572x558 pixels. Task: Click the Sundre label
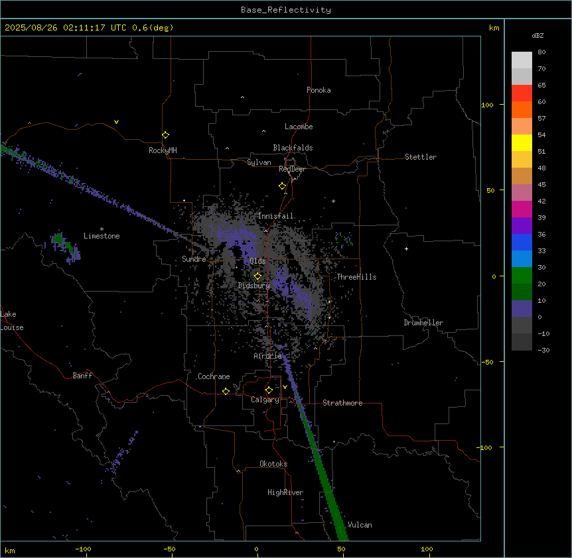coord(194,259)
